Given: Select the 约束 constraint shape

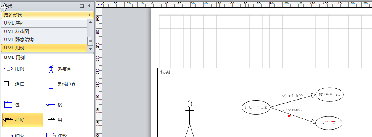Looking at the screenshot, I should (x=14, y=135).
